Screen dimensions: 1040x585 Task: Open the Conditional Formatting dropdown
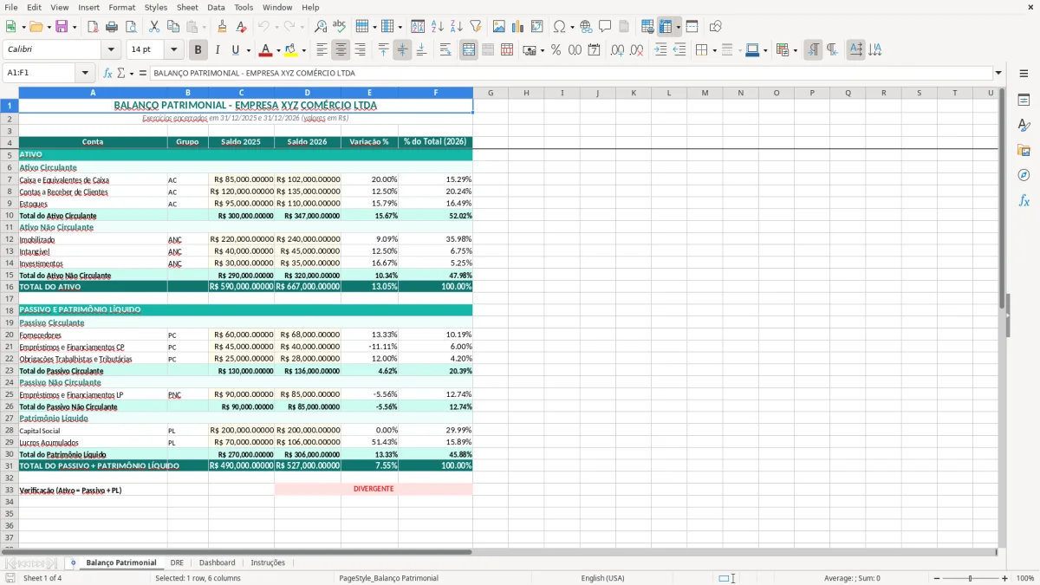(795, 50)
